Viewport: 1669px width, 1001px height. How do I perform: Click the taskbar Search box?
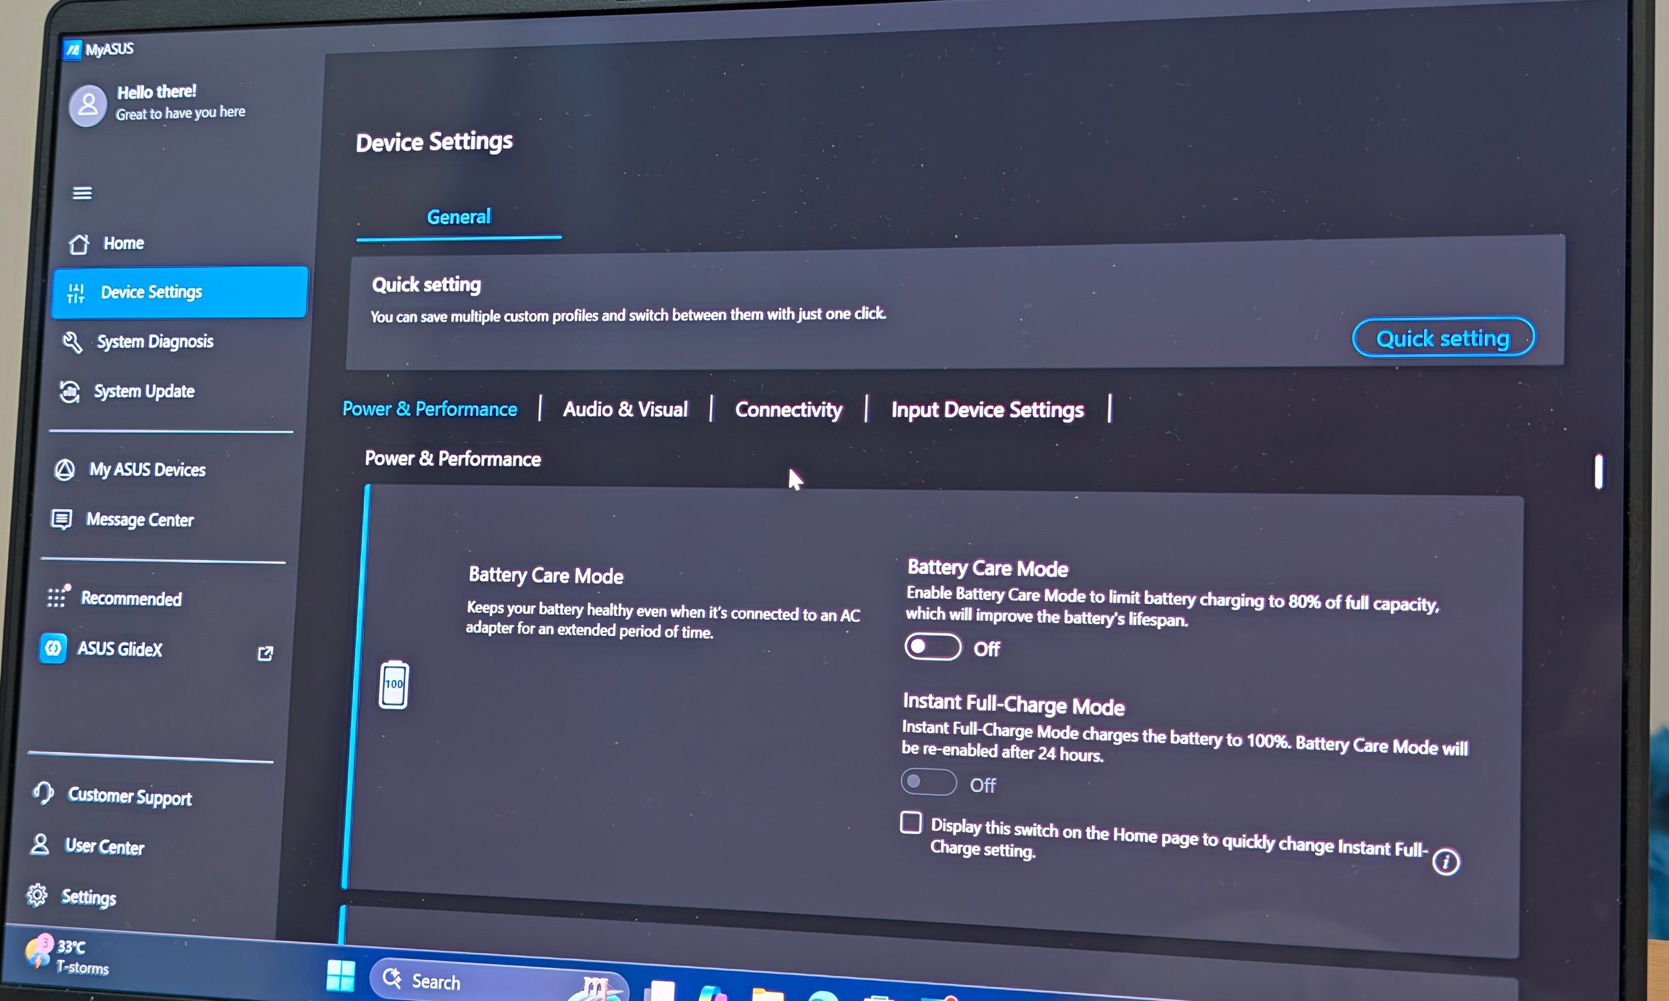(499, 982)
